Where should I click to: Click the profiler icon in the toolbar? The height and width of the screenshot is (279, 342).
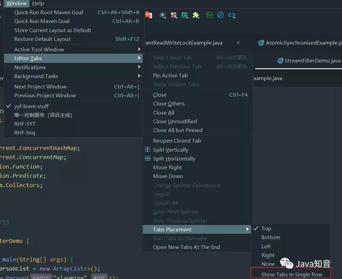coord(209,15)
